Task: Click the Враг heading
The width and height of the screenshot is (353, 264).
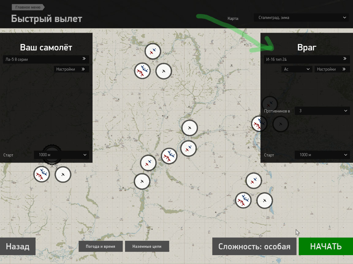Action: pos(307,47)
